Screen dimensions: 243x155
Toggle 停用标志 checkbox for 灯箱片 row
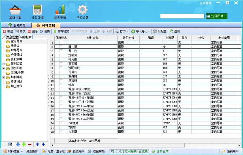pos(61,55)
